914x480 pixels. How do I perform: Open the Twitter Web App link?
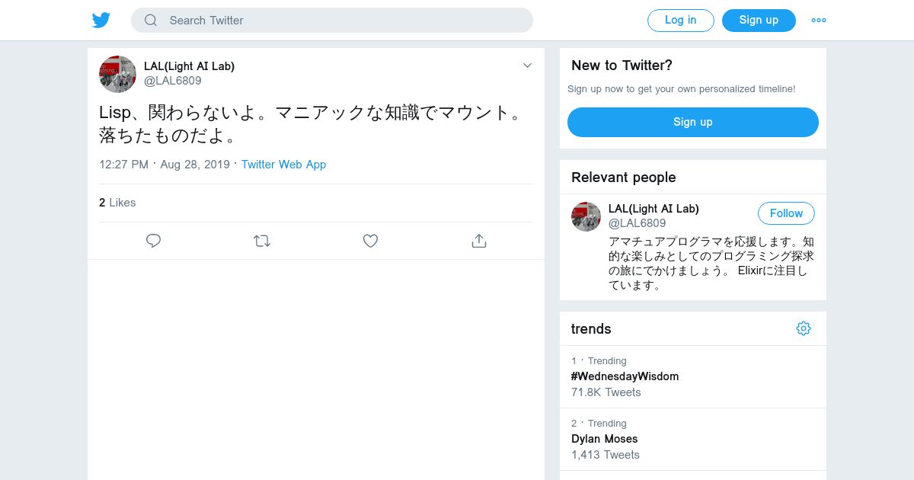(x=283, y=165)
